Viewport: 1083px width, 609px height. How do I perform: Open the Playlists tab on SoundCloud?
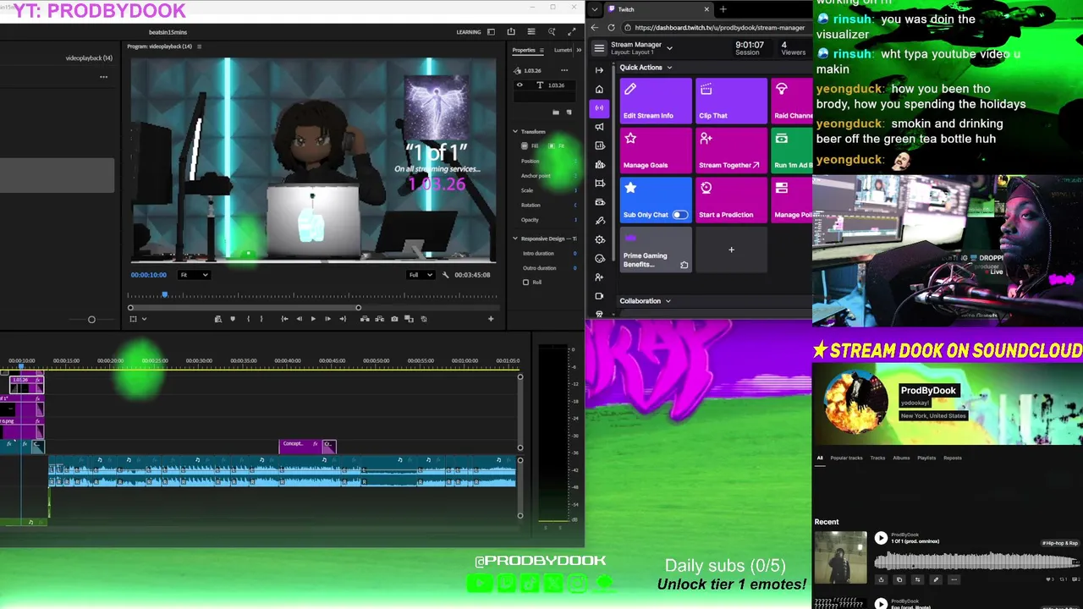pos(926,458)
